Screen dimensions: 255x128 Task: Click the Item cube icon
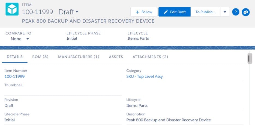pyautogui.click(x=12, y=9)
